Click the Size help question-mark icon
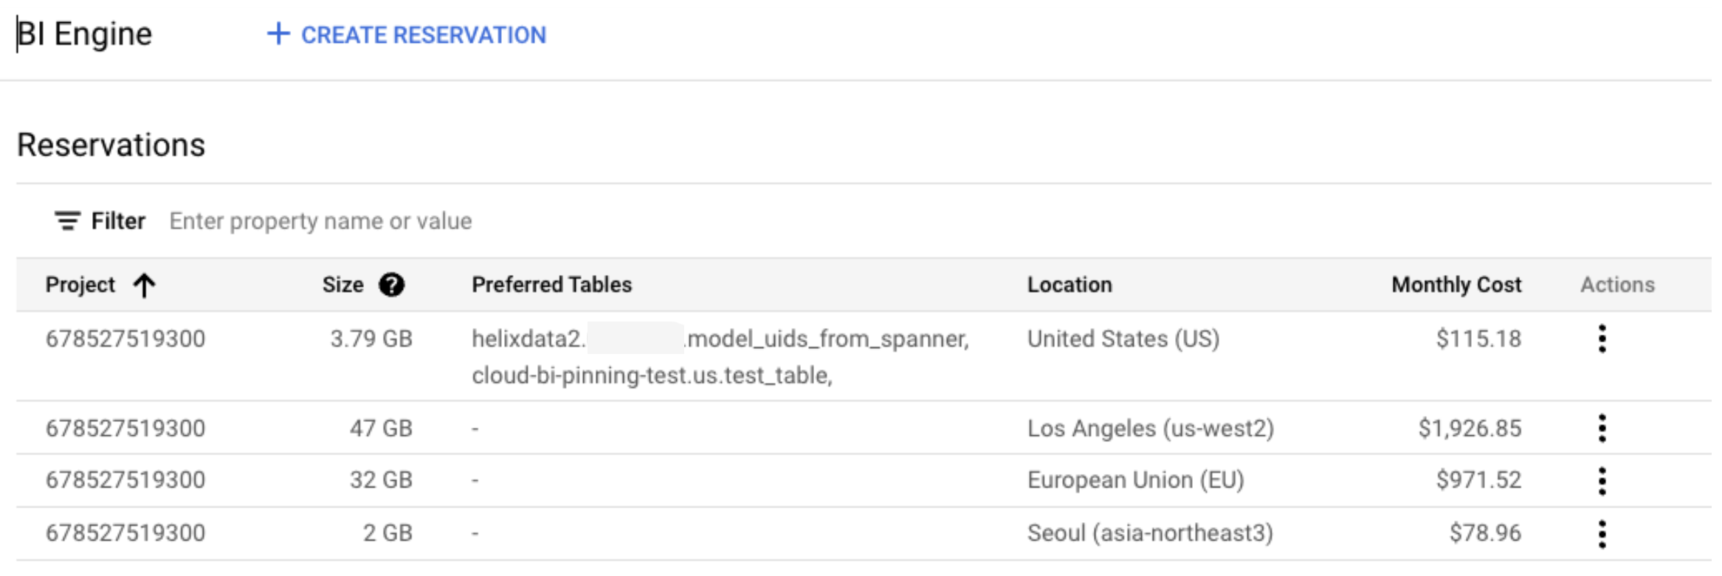Screen dimensions: 1722x576 [x=391, y=285]
